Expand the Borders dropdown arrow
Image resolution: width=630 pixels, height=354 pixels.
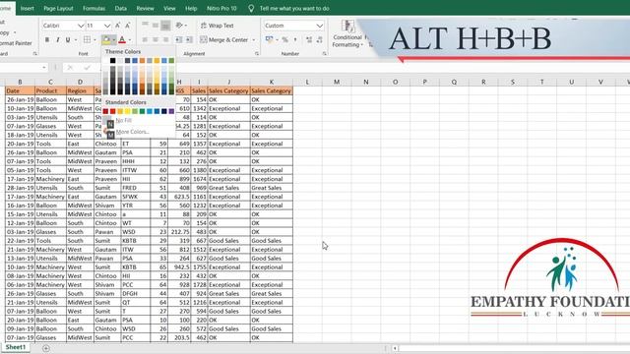click(94, 39)
